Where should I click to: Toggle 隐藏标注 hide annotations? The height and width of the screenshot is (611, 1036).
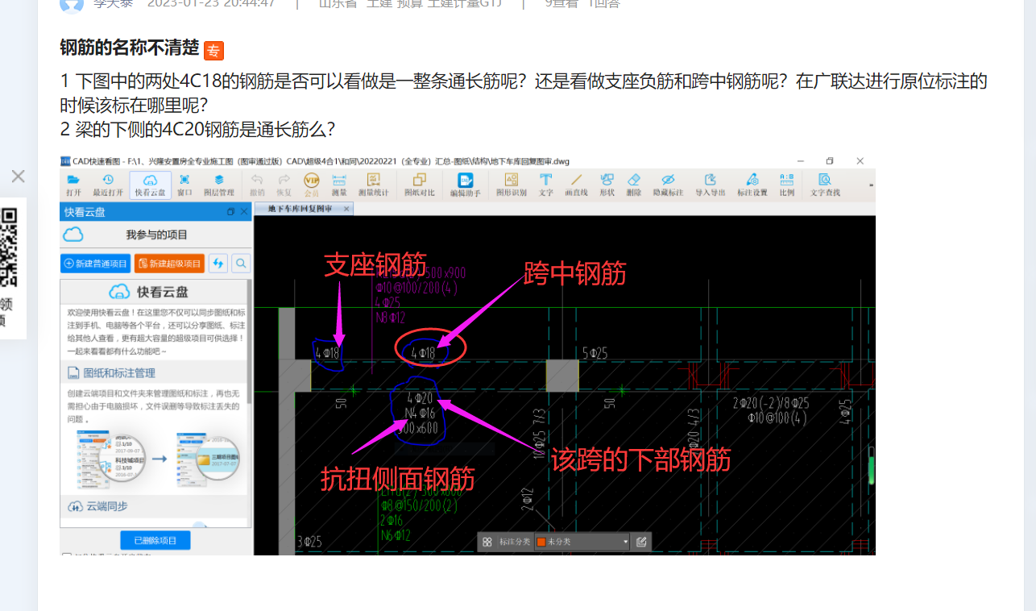(x=668, y=185)
